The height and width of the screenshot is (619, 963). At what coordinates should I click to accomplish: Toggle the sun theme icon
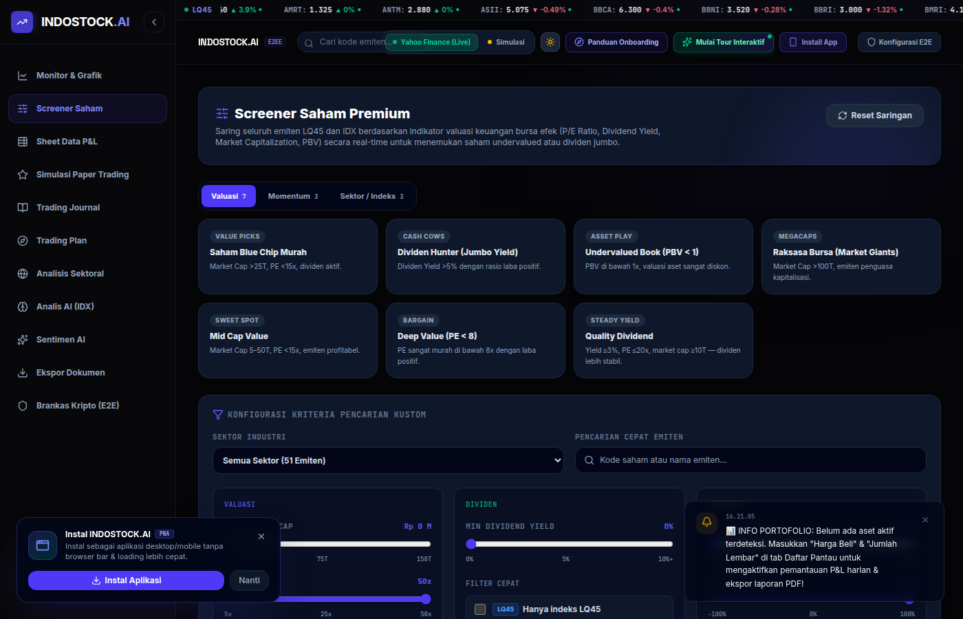tap(550, 42)
